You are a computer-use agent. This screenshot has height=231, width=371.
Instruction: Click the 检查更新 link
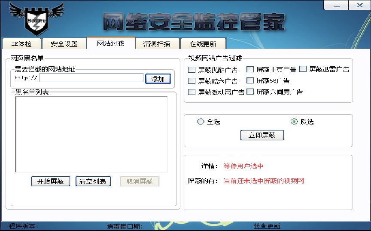(267, 226)
